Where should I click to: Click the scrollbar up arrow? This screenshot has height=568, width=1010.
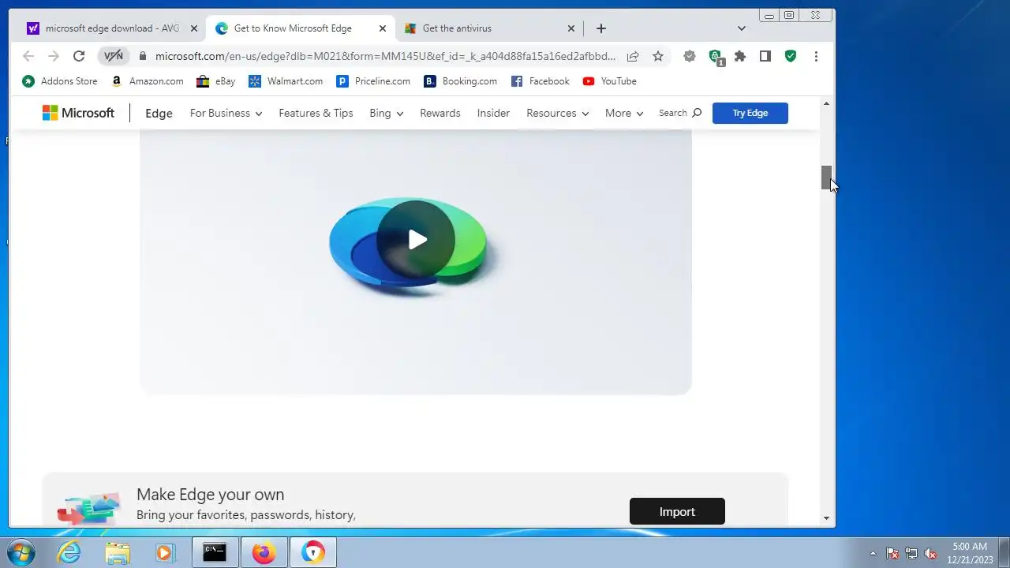[826, 104]
